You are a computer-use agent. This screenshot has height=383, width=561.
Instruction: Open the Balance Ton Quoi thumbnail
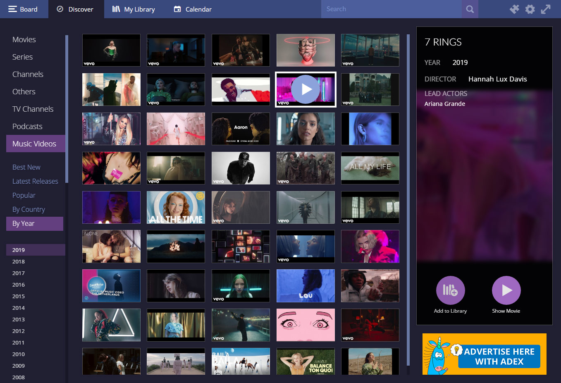pos(306,361)
